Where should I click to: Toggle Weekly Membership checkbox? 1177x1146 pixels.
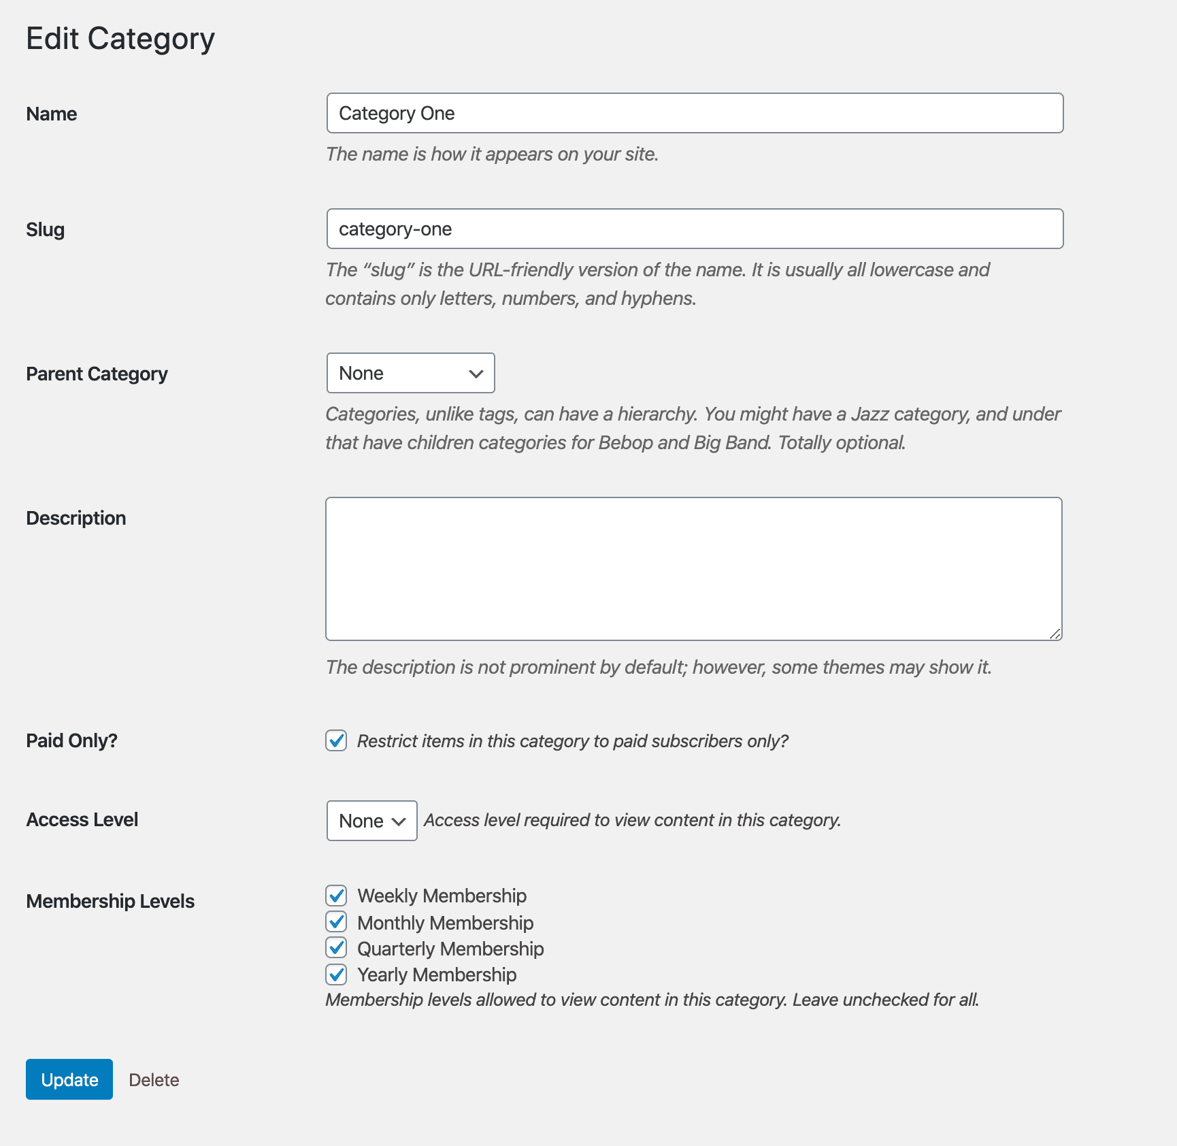[x=336, y=896]
